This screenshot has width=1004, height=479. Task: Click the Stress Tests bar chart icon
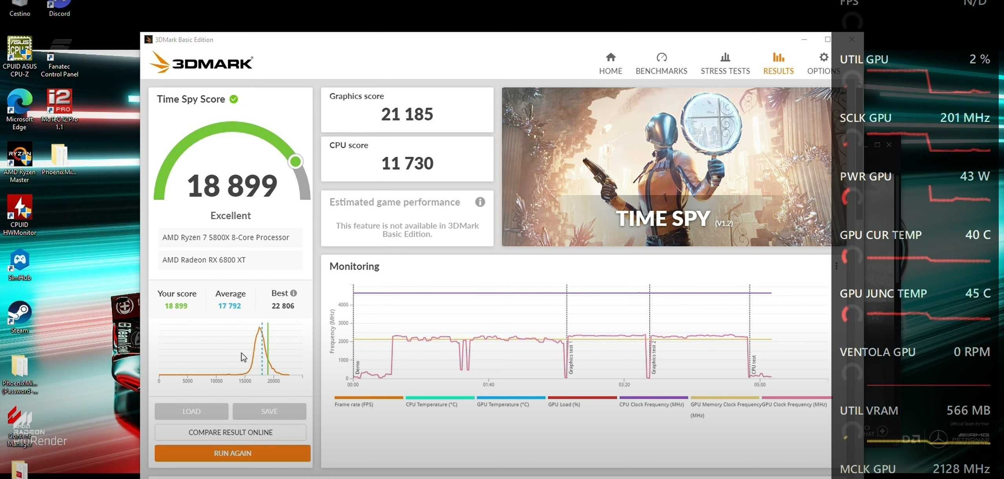click(x=725, y=57)
